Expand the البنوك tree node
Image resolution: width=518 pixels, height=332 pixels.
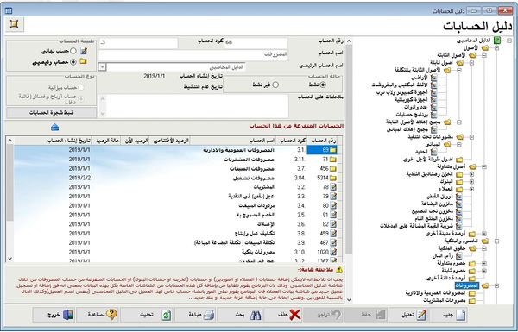click(x=471, y=181)
